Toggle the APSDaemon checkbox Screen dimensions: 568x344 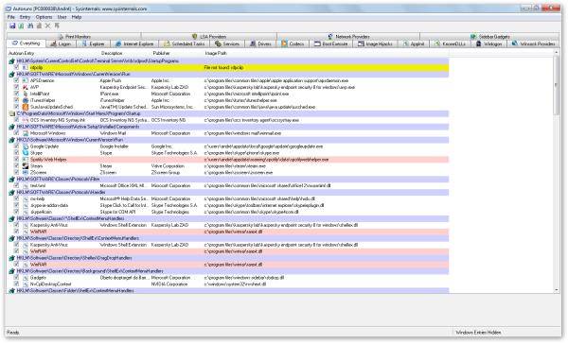pyautogui.click(x=17, y=80)
